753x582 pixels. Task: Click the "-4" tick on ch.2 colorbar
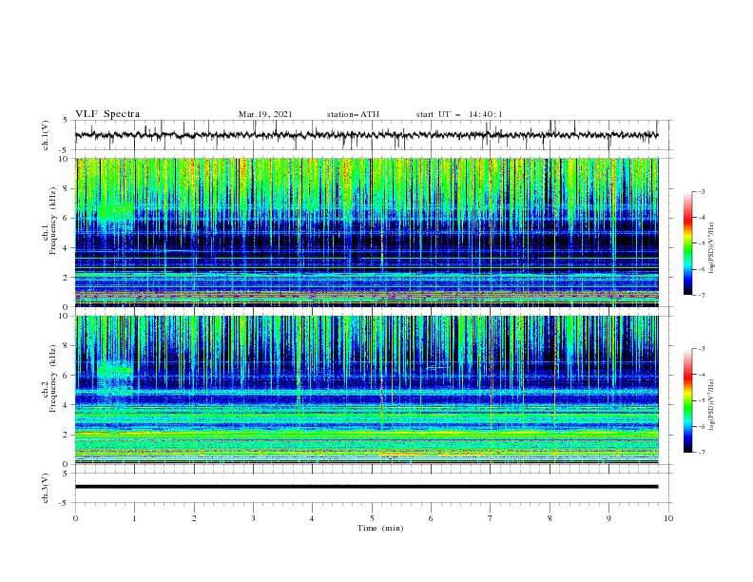point(701,375)
